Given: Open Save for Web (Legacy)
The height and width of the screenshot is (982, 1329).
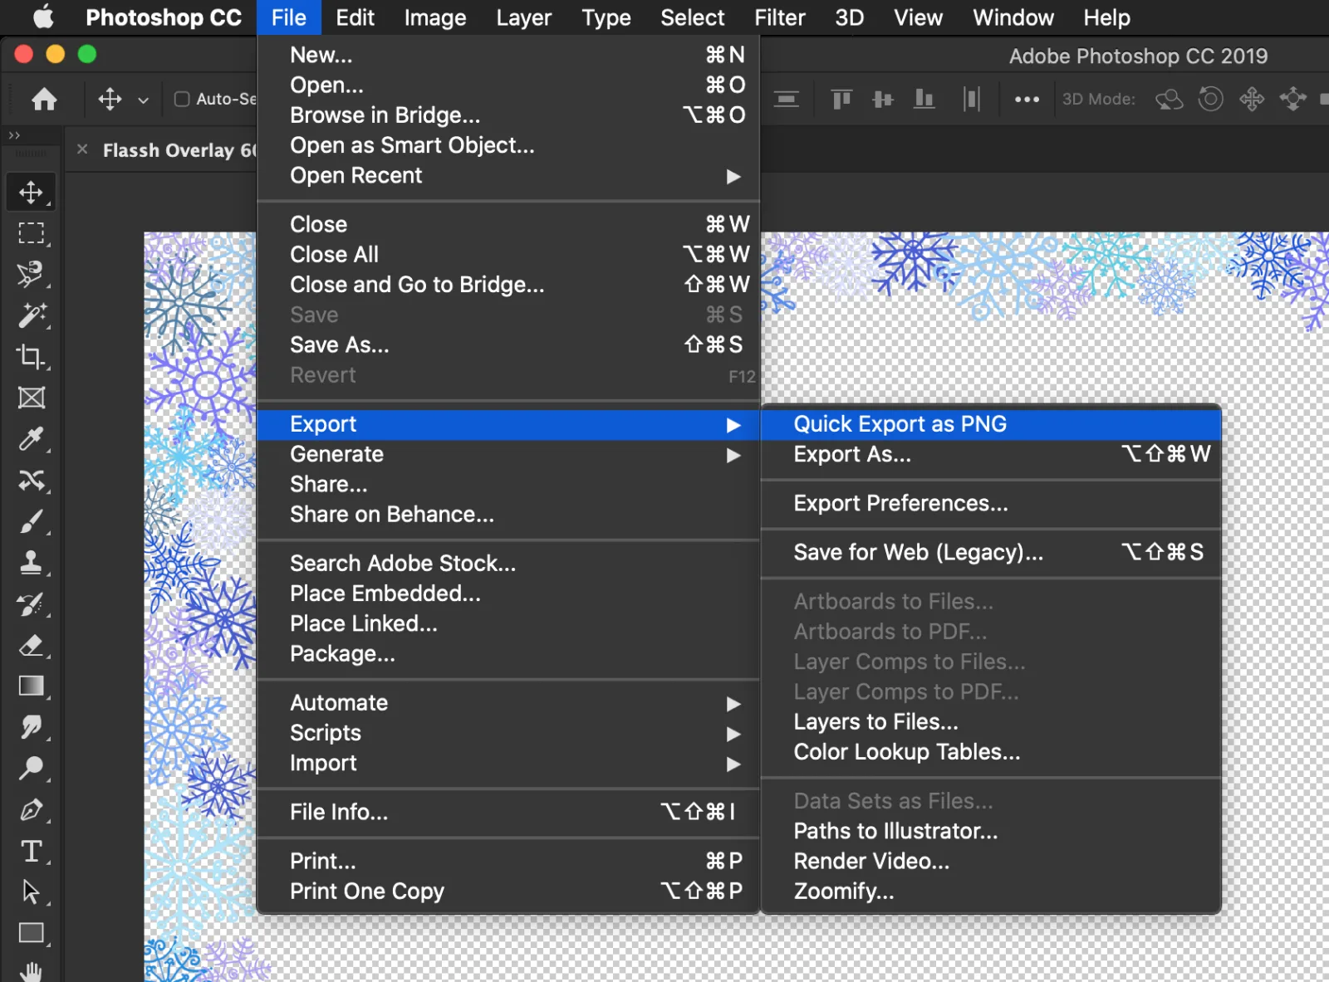Looking at the screenshot, I should [991, 553].
